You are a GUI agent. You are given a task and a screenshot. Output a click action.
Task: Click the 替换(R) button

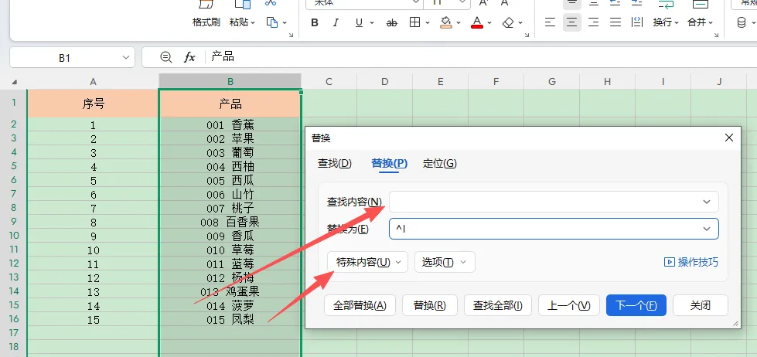pyautogui.click(x=430, y=305)
